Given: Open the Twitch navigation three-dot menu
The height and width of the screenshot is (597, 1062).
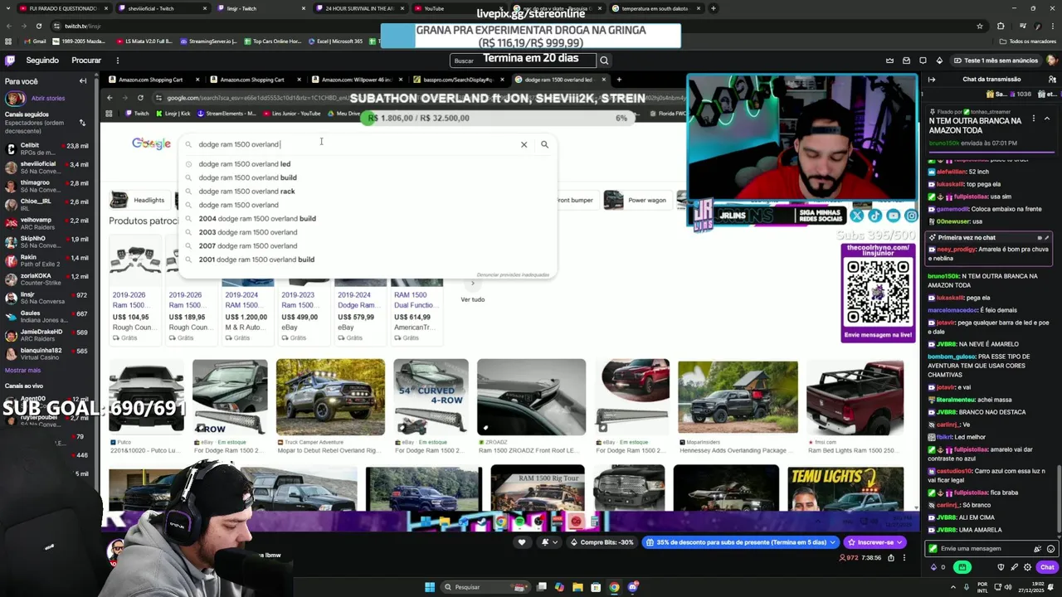Looking at the screenshot, I should [x=117, y=61].
